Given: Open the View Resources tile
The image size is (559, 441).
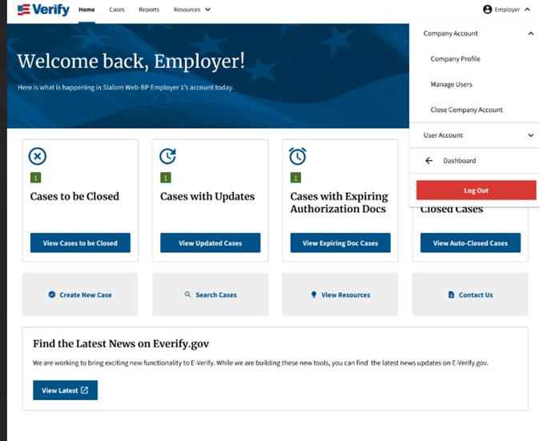Looking at the screenshot, I should coord(340,295).
